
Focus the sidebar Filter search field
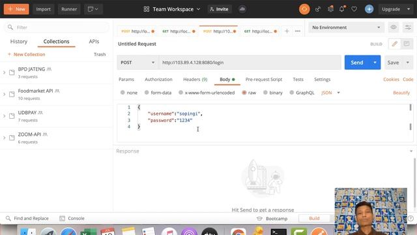tap(57, 27)
